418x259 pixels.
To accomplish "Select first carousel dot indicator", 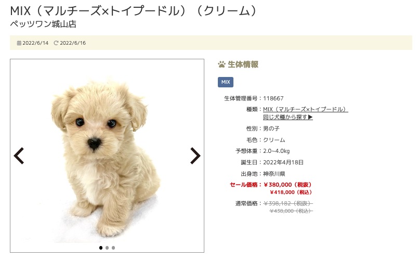I will 101,248.
